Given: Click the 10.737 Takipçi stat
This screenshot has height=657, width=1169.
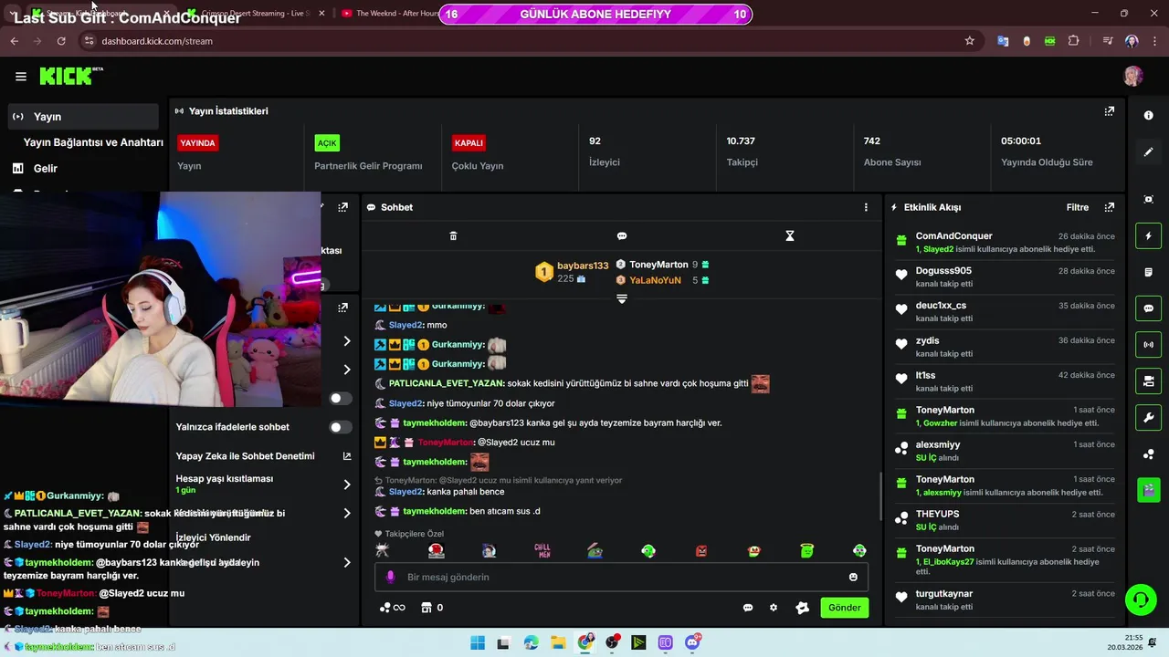Looking at the screenshot, I should pyautogui.click(x=742, y=151).
